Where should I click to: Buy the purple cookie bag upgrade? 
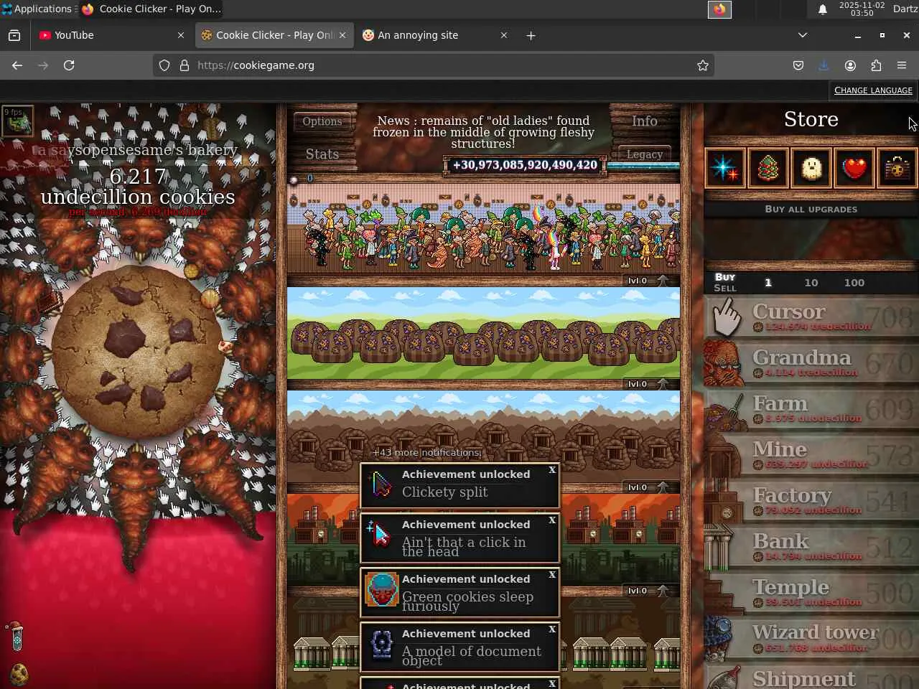pos(897,168)
